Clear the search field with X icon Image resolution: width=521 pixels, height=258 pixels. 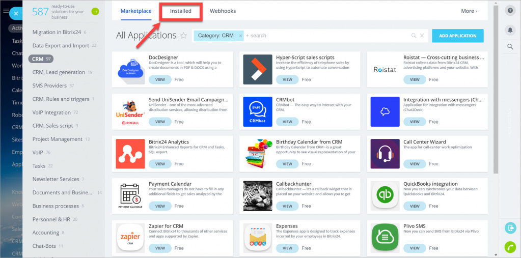[422, 36]
